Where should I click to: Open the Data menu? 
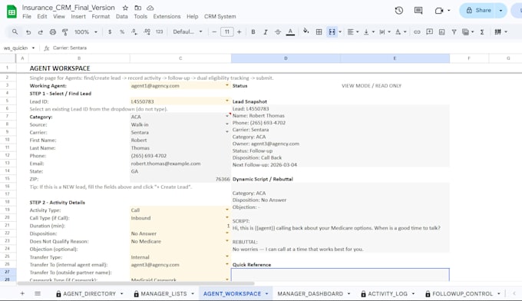pos(121,16)
